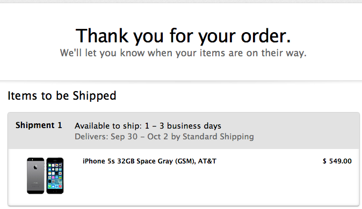Click the AT&T carrier name in product title
The image size is (362, 209).
(207, 161)
